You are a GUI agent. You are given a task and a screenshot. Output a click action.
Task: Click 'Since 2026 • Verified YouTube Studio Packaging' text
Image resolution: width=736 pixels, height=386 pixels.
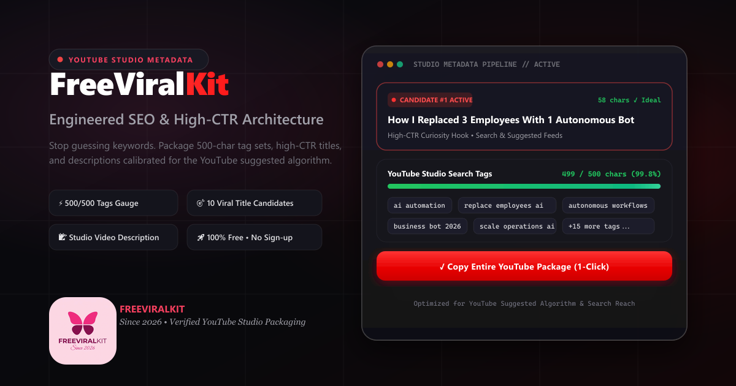pos(212,322)
